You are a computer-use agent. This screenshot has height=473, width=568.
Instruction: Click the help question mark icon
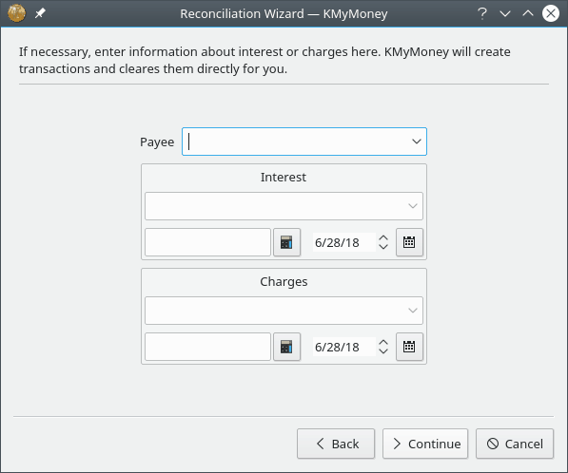(482, 13)
